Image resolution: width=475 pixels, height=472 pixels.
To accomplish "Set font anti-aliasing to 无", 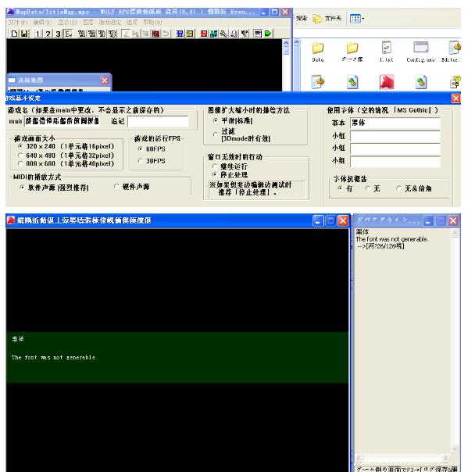I will [367, 188].
